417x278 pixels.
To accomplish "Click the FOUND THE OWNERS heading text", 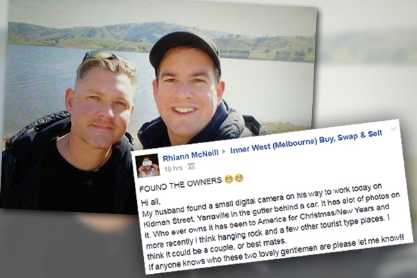I will click(x=180, y=184).
